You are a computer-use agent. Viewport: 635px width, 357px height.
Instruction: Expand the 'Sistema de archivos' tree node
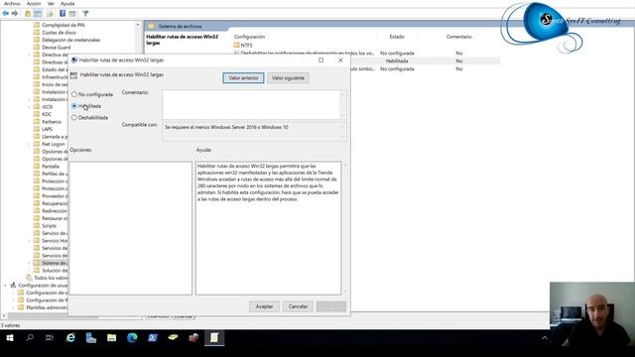point(29,263)
